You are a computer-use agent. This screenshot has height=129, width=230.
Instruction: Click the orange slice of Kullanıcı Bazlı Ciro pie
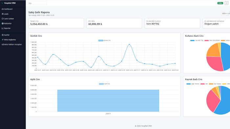(214, 51)
